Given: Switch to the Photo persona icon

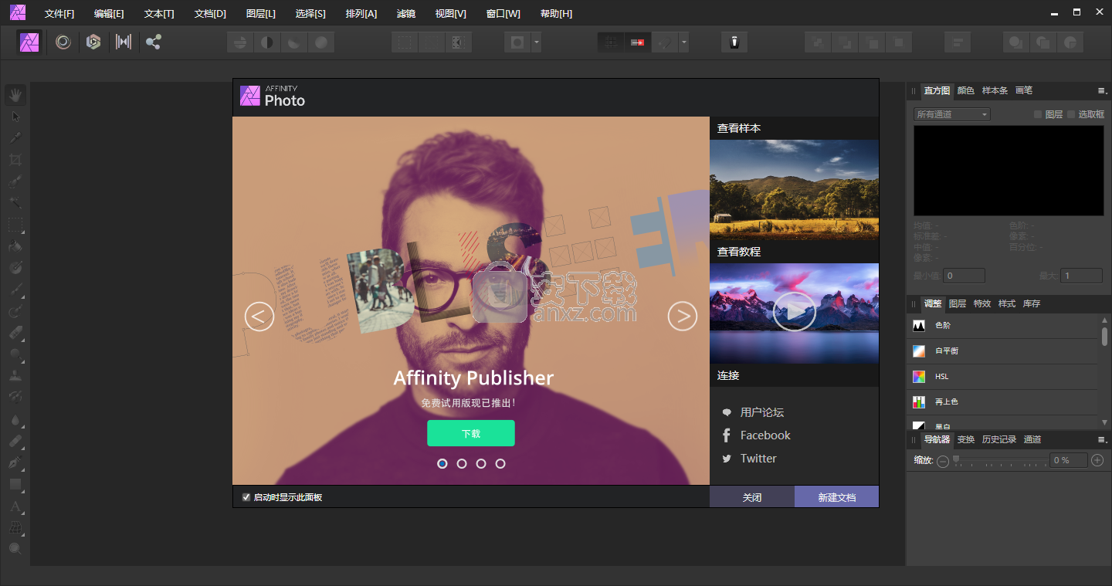Looking at the screenshot, I should 30,42.
